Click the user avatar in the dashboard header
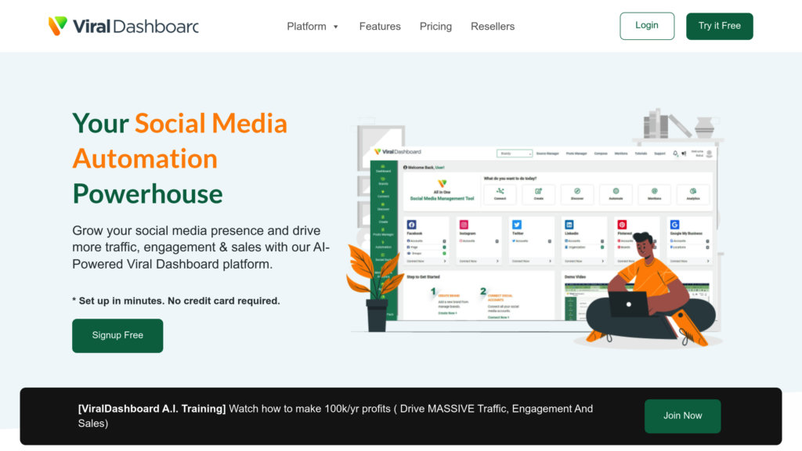The height and width of the screenshot is (451, 802). coord(708,153)
